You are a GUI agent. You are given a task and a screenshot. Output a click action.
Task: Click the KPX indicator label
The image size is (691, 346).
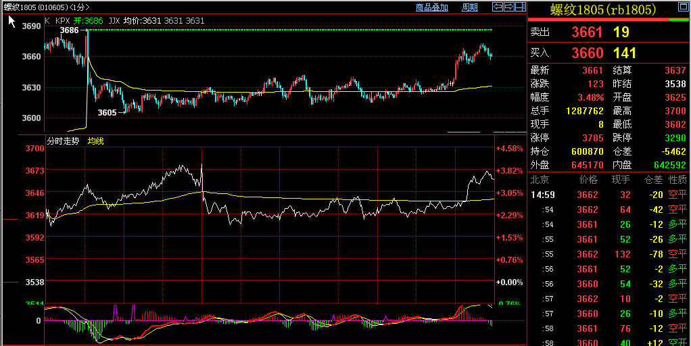(63, 21)
